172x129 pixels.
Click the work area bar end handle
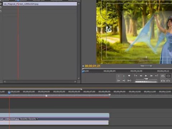coord(109,95)
